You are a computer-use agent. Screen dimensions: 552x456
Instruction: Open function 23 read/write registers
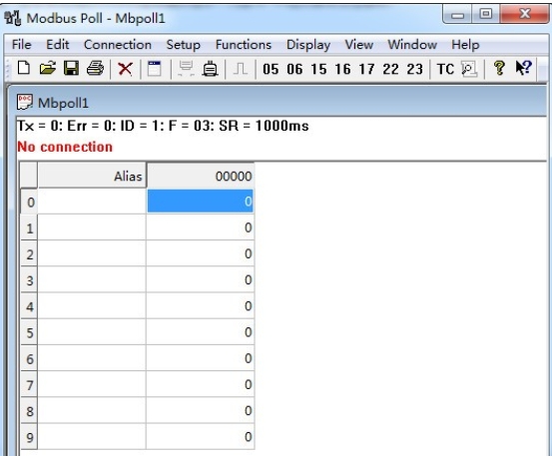pos(414,69)
